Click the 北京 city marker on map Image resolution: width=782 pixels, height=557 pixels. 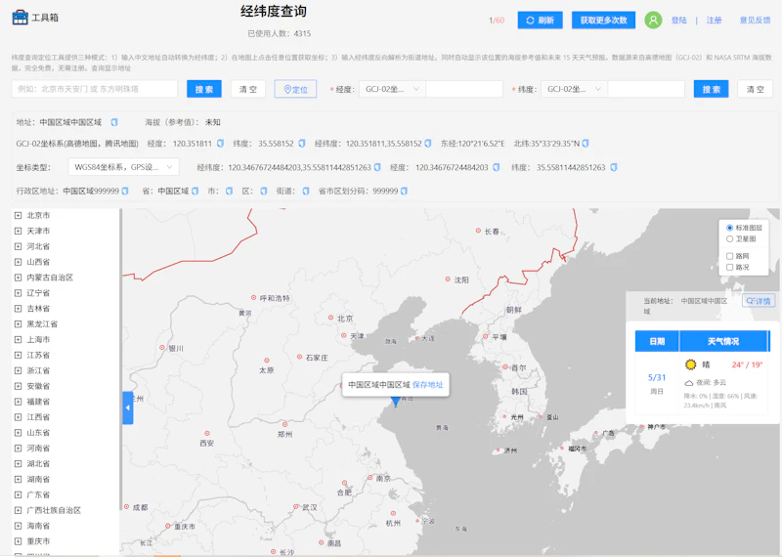click(x=330, y=318)
